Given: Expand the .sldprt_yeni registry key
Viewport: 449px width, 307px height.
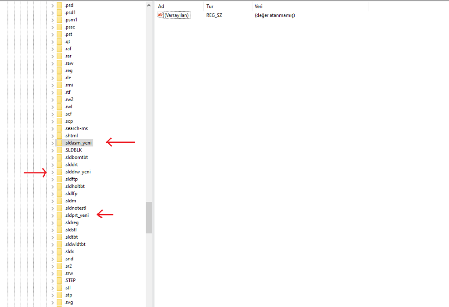Looking at the screenshot, I should (53, 215).
